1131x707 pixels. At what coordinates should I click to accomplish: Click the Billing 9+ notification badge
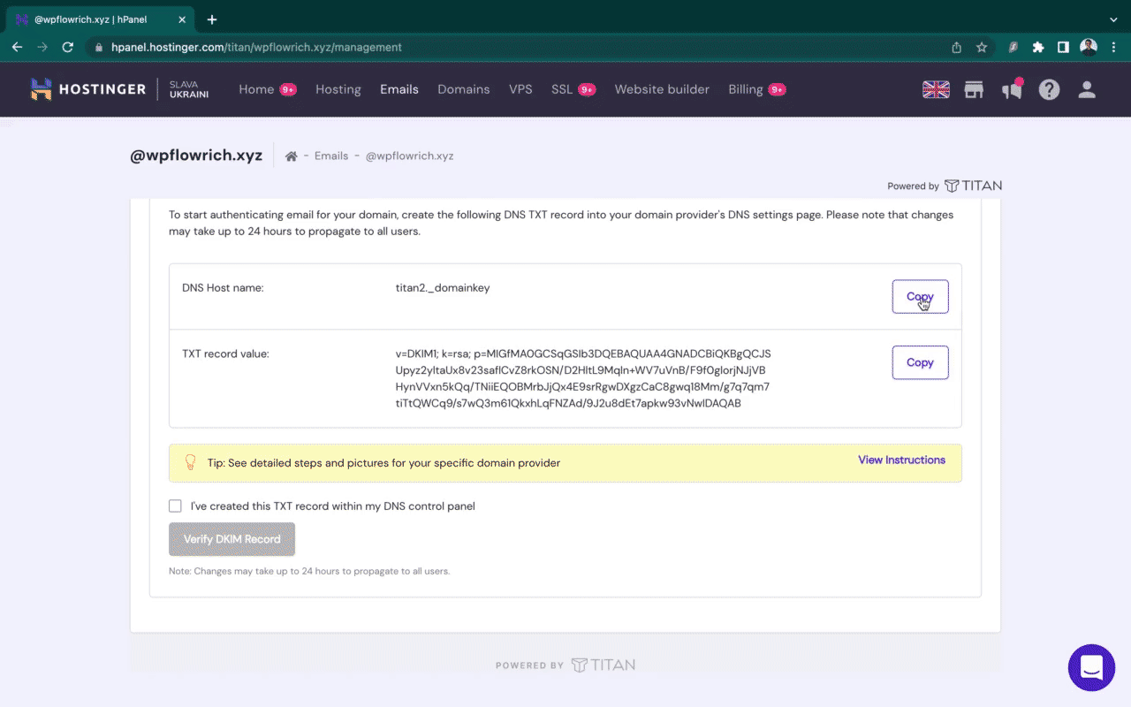pyautogui.click(x=777, y=89)
